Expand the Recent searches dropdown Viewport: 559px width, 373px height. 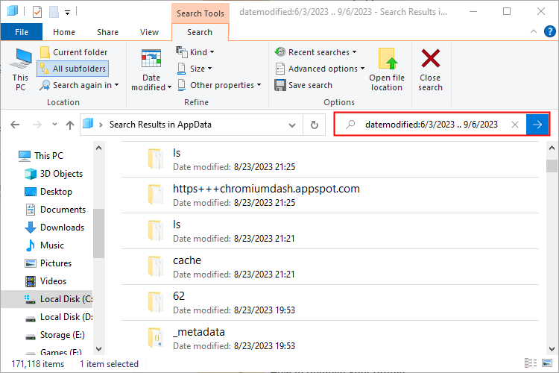(315, 52)
